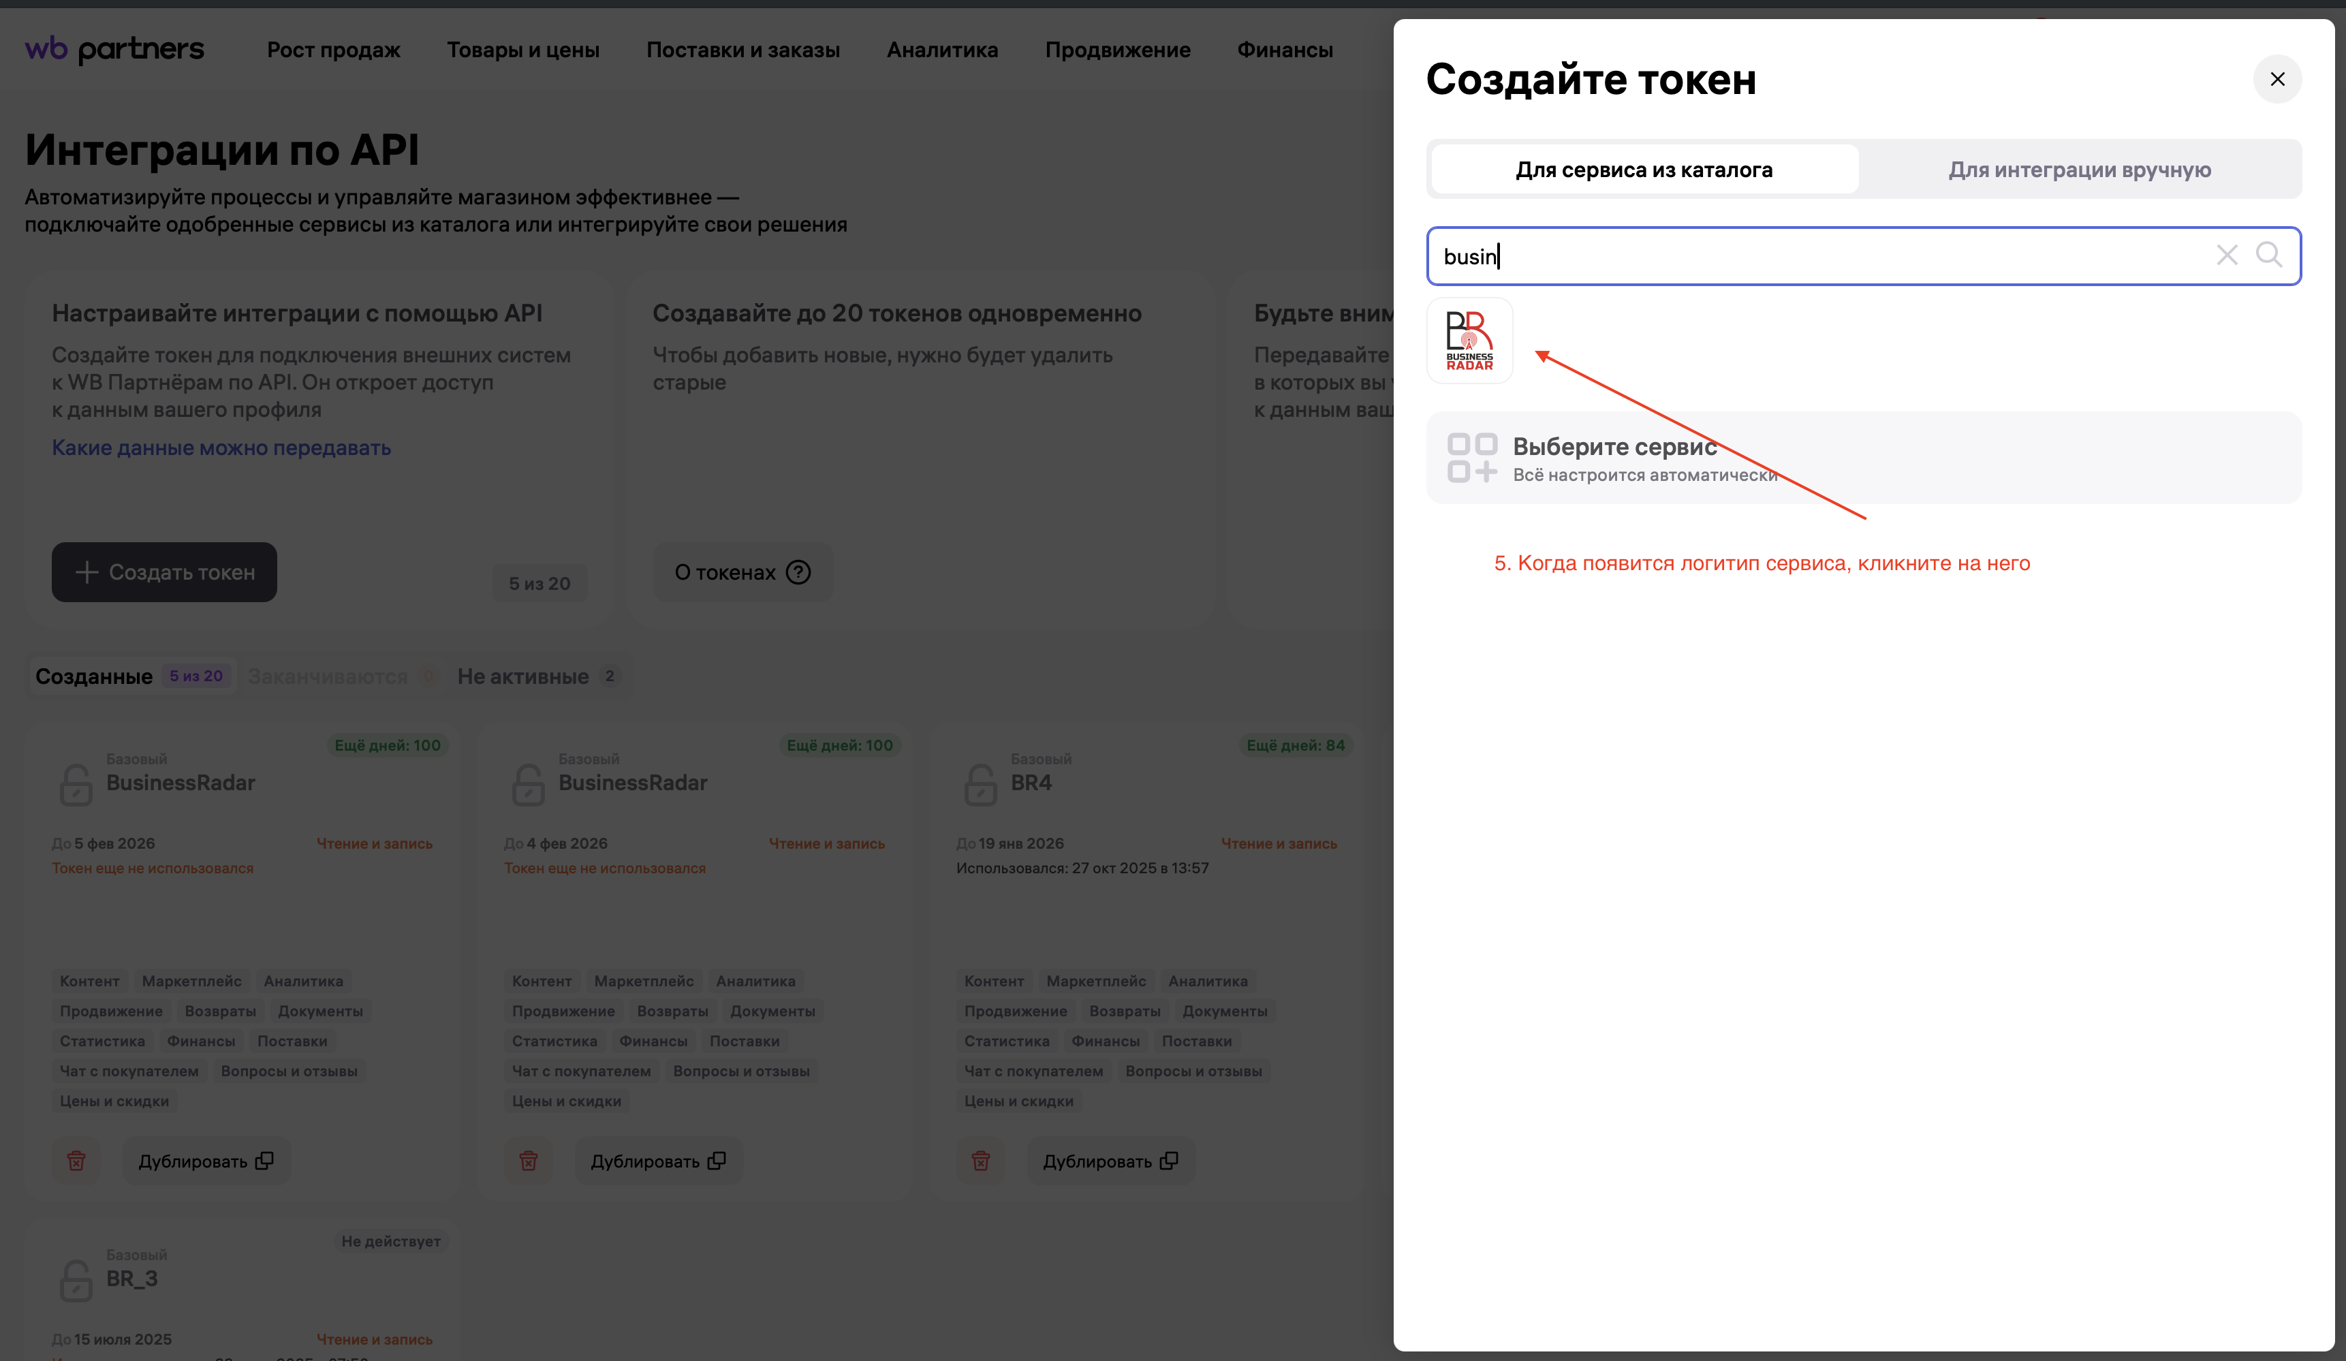Delete the first BusinessRadar token
The height and width of the screenshot is (1361, 2346).
76,1161
